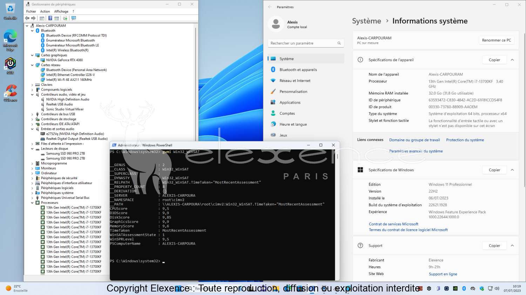The width and height of the screenshot is (526, 295).
Task: Click Copier button in Support section
Action: click(494, 246)
